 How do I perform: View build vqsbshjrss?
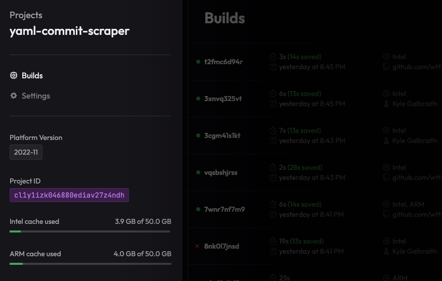coord(220,172)
